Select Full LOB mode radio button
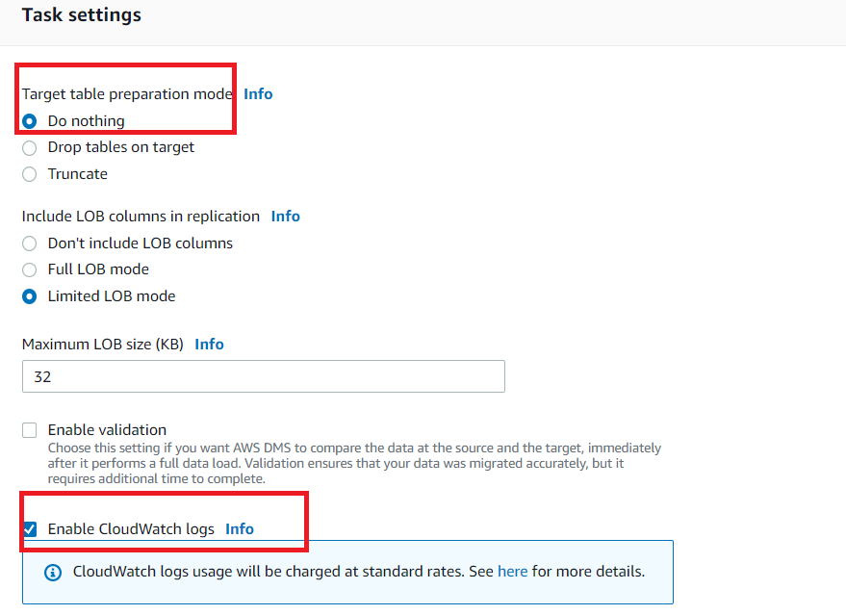846x615 pixels. pyautogui.click(x=30, y=269)
